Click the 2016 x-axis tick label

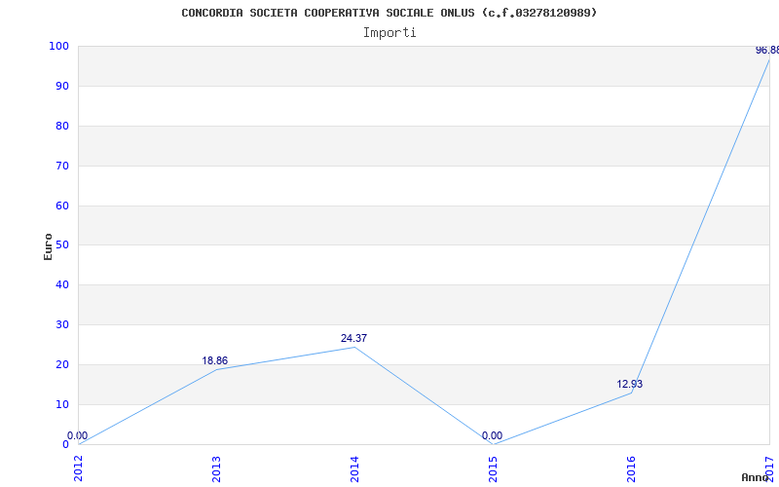point(631,468)
